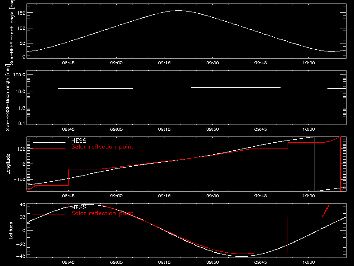Click the 09:45 label under the Longitude plot

coord(261,196)
